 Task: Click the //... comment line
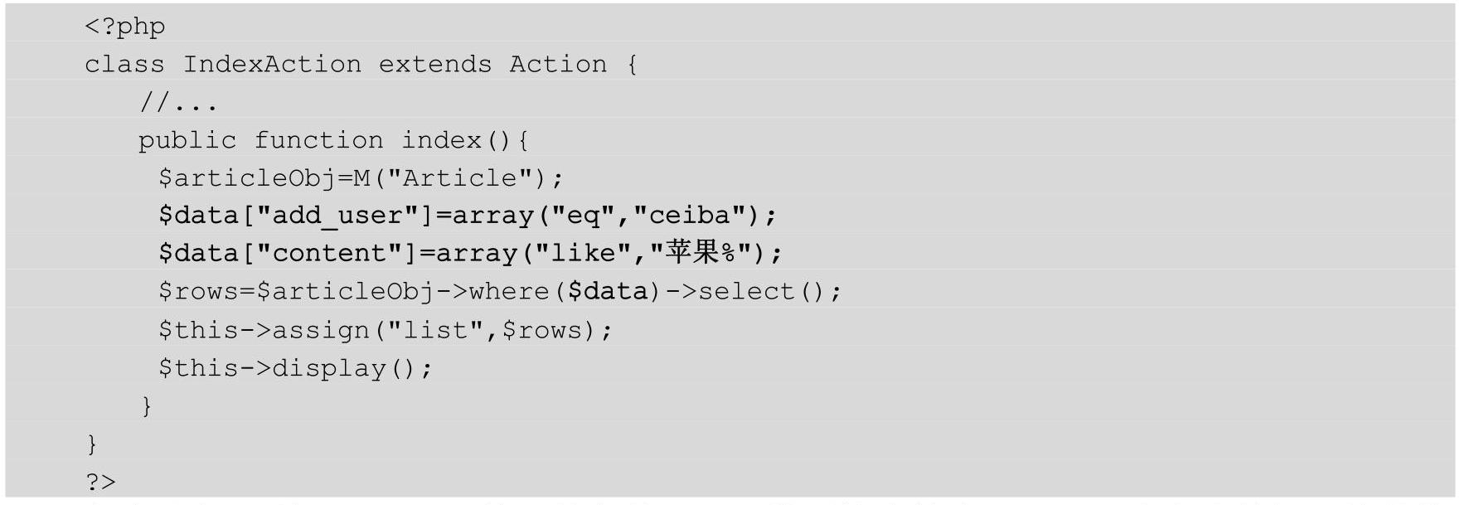178,103
